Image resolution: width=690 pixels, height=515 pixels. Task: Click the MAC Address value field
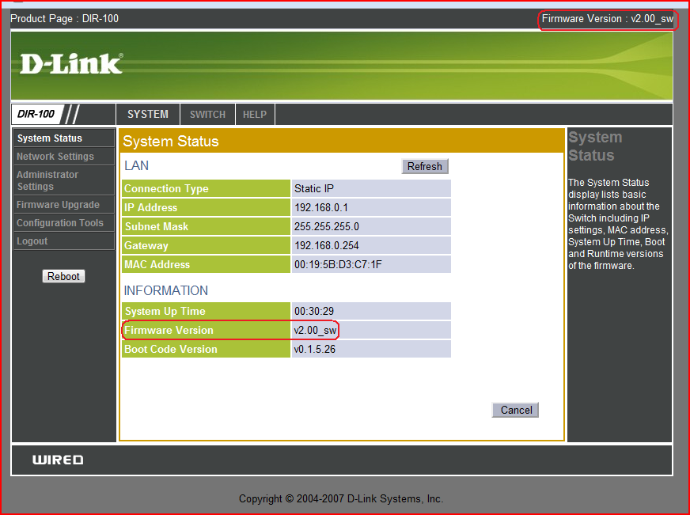[x=338, y=265]
